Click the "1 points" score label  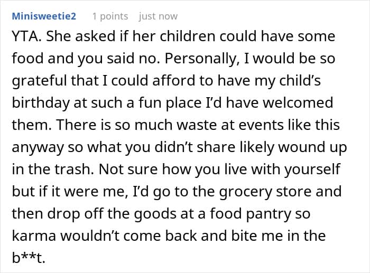110,16
